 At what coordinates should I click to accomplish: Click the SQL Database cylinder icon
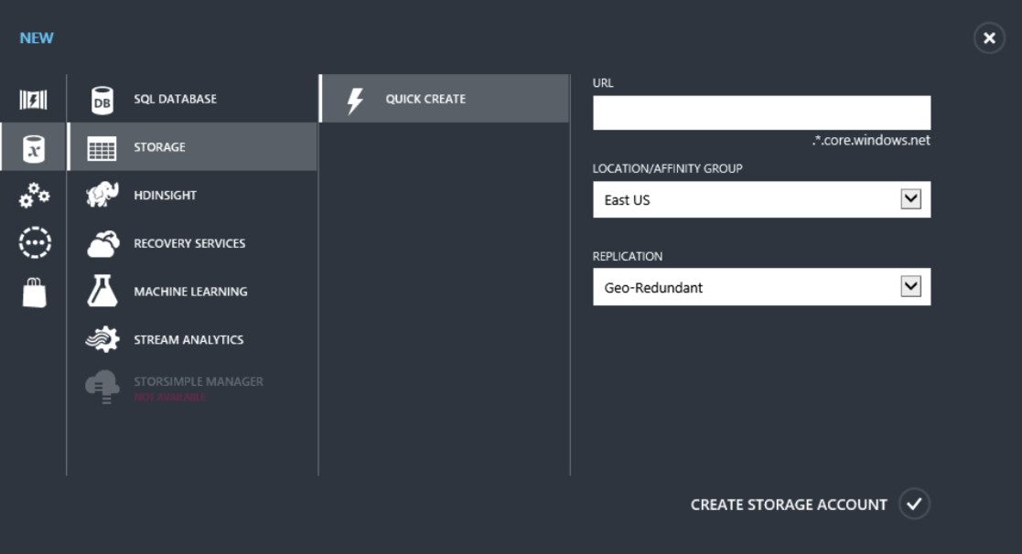tap(102, 101)
